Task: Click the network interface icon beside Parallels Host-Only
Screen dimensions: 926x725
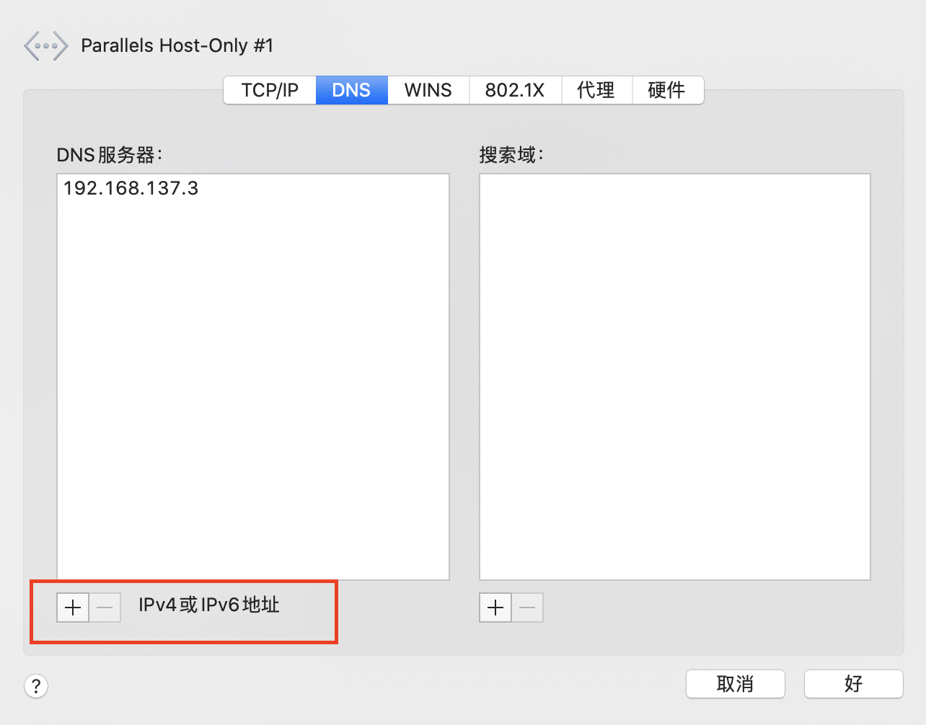Action: [45, 45]
